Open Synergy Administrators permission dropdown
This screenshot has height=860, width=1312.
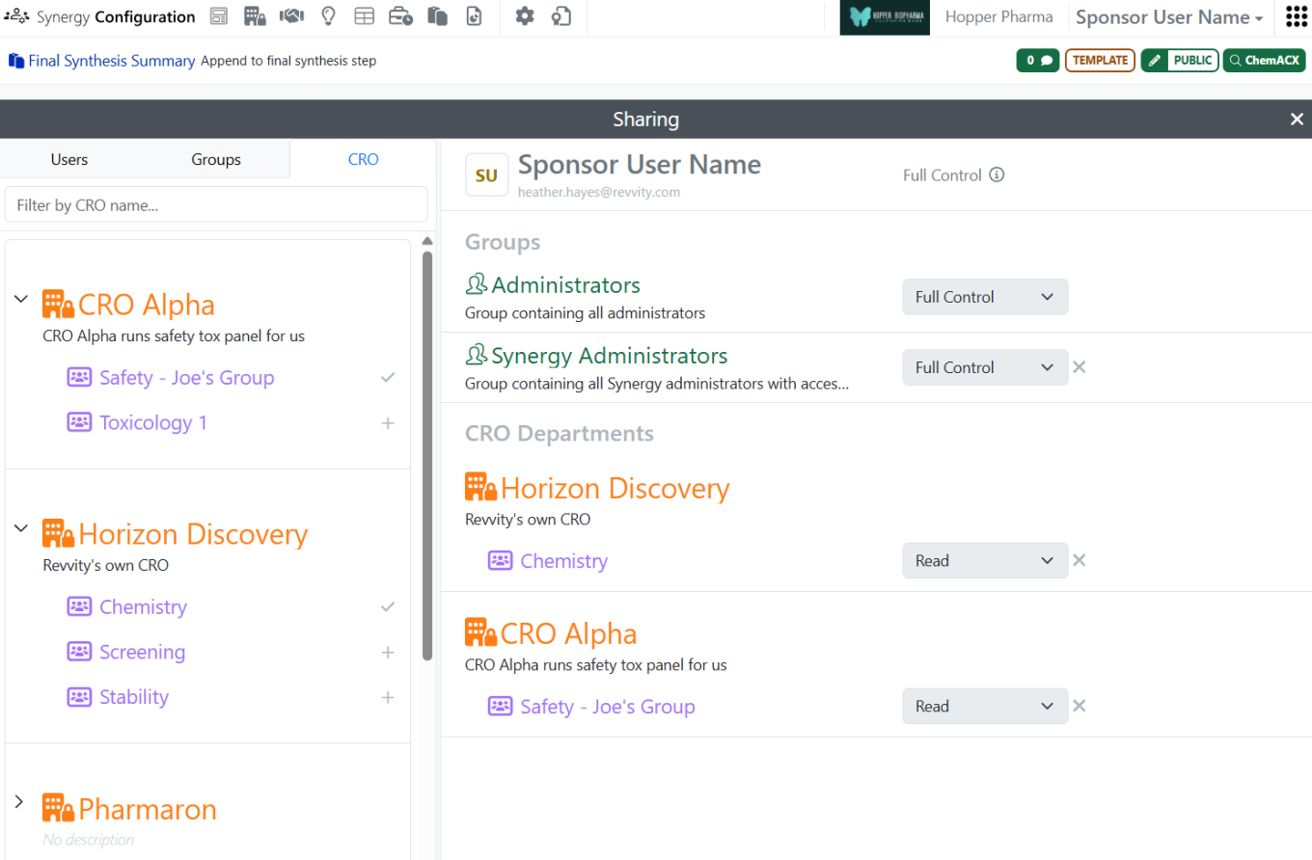985,367
